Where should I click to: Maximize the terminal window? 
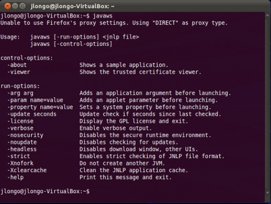click(x=22, y=6)
